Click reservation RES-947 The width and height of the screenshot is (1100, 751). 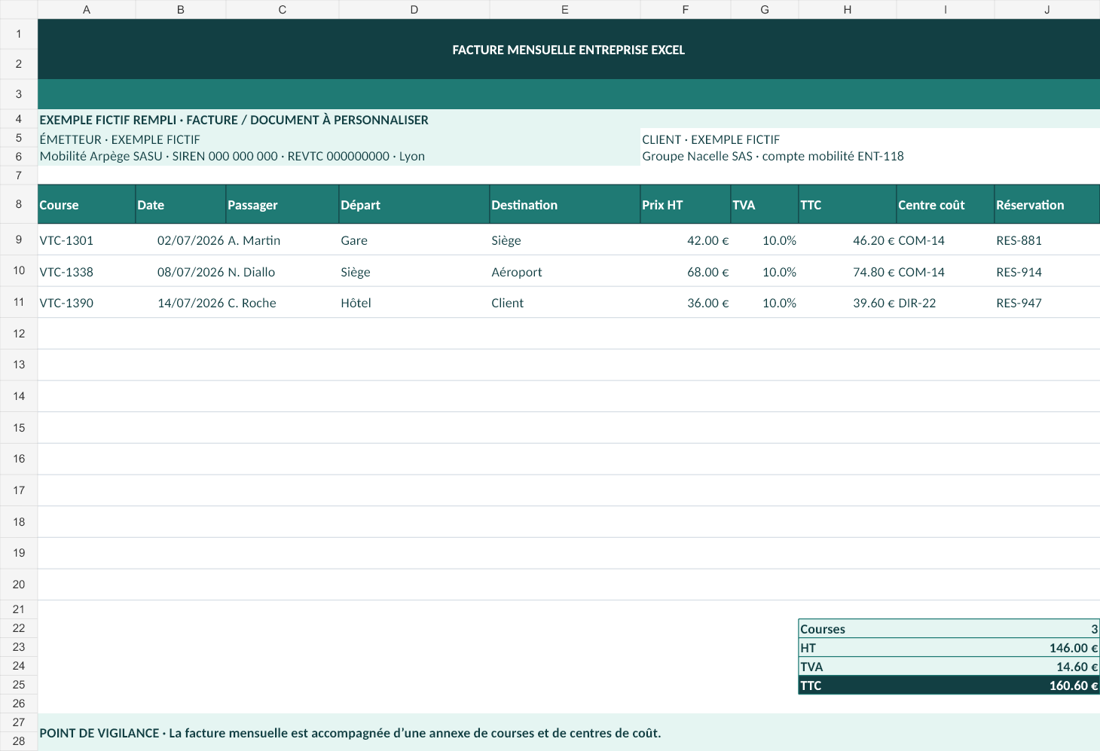[1047, 303]
